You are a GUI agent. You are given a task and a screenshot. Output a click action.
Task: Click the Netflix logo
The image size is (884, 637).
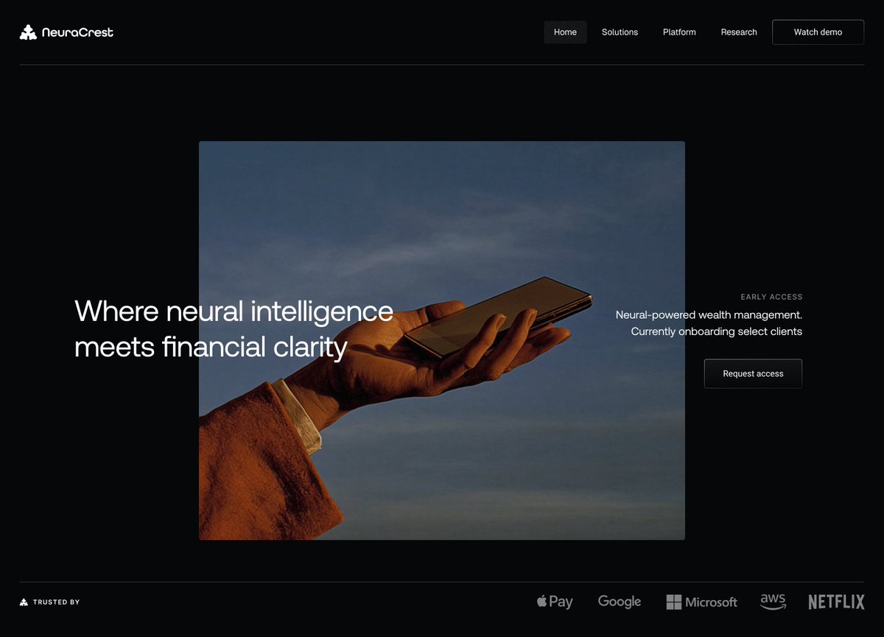click(x=836, y=602)
